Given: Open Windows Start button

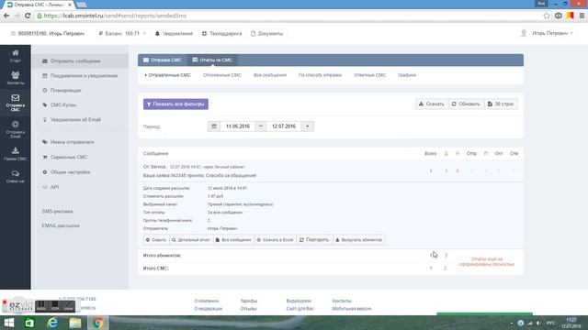Looking at the screenshot, I should (9, 323).
